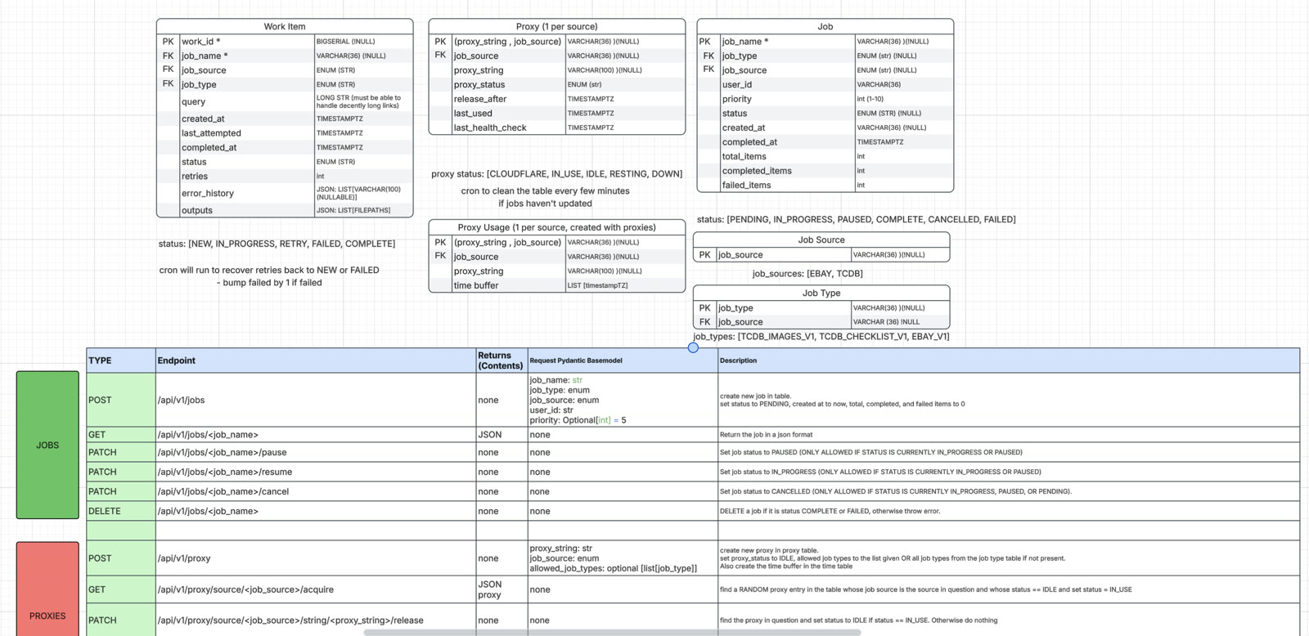Click the blue circular handle on the API table edge

coord(693,347)
